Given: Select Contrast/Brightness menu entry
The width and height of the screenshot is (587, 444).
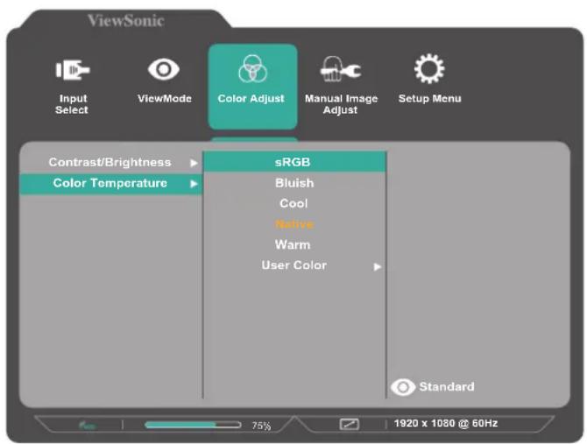Looking at the screenshot, I should pyautogui.click(x=110, y=162).
